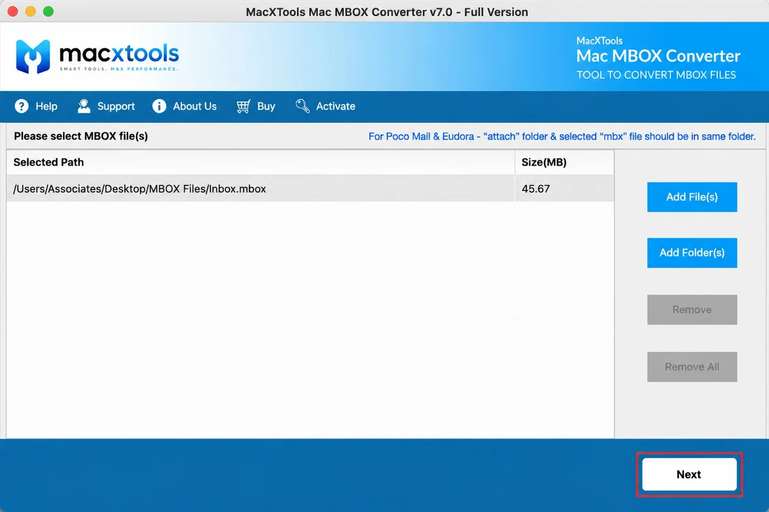Close the window with the red button

(x=13, y=12)
